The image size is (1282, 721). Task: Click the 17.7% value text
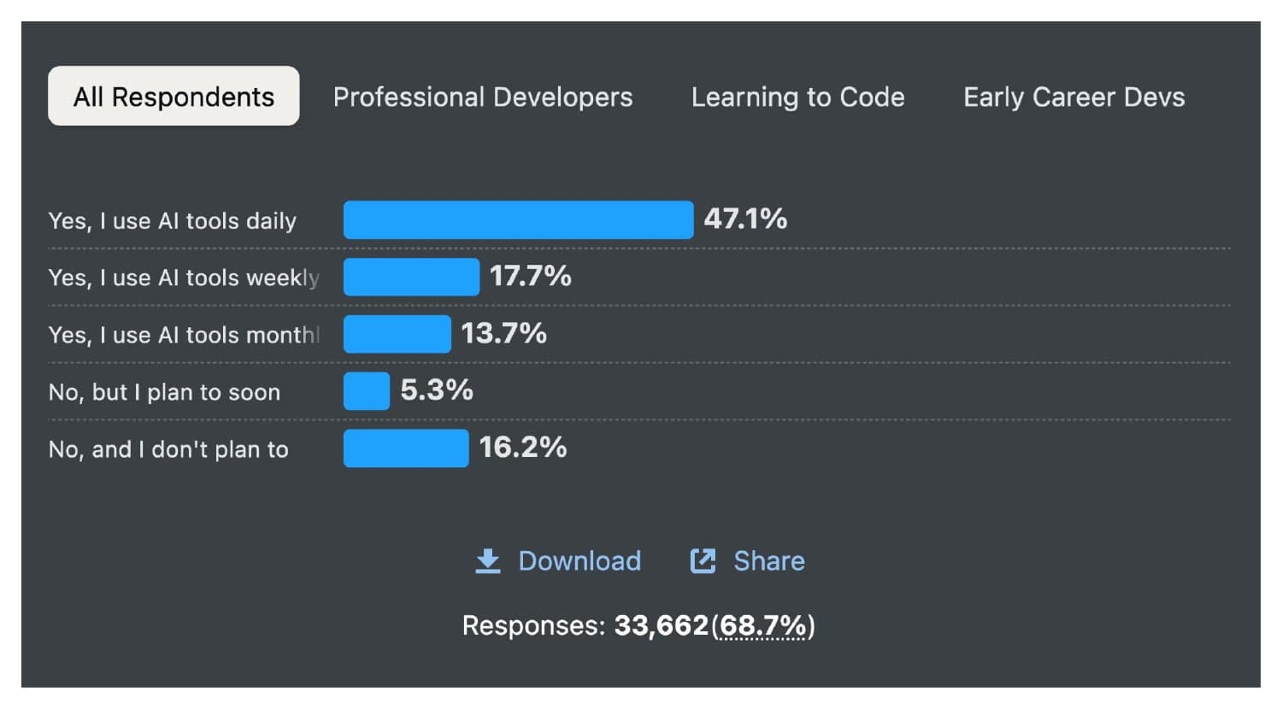[531, 277]
